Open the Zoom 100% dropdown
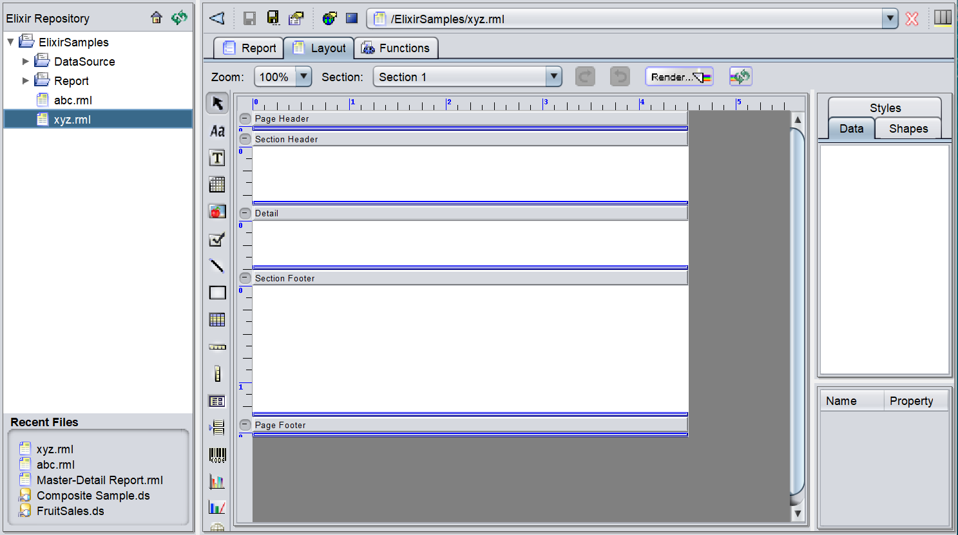 303,77
